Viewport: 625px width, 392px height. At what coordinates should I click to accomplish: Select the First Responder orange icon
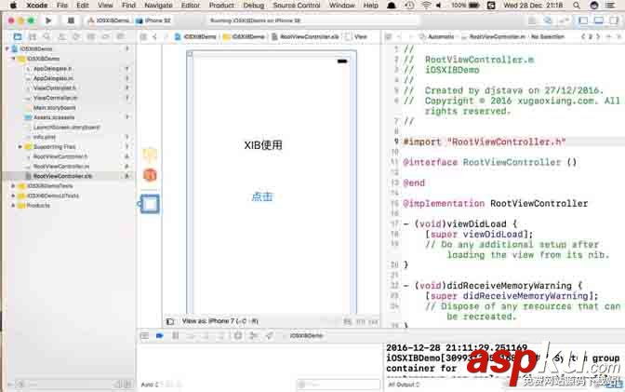(x=150, y=175)
